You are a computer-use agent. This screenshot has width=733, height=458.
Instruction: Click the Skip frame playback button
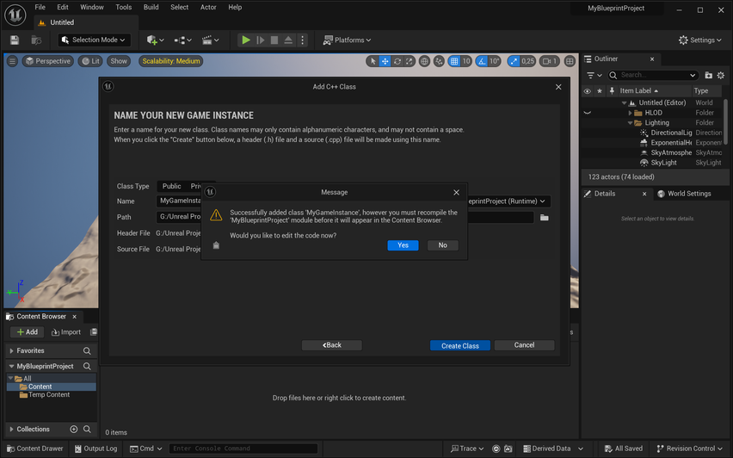click(x=261, y=40)
